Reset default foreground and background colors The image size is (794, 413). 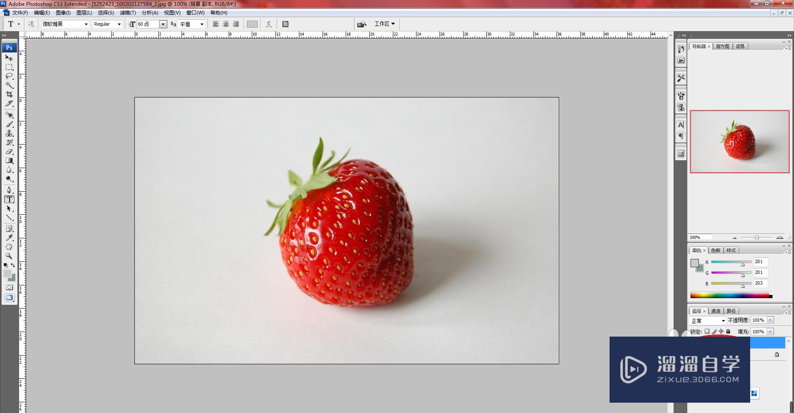pyautogui.click(x=5, y=265)
